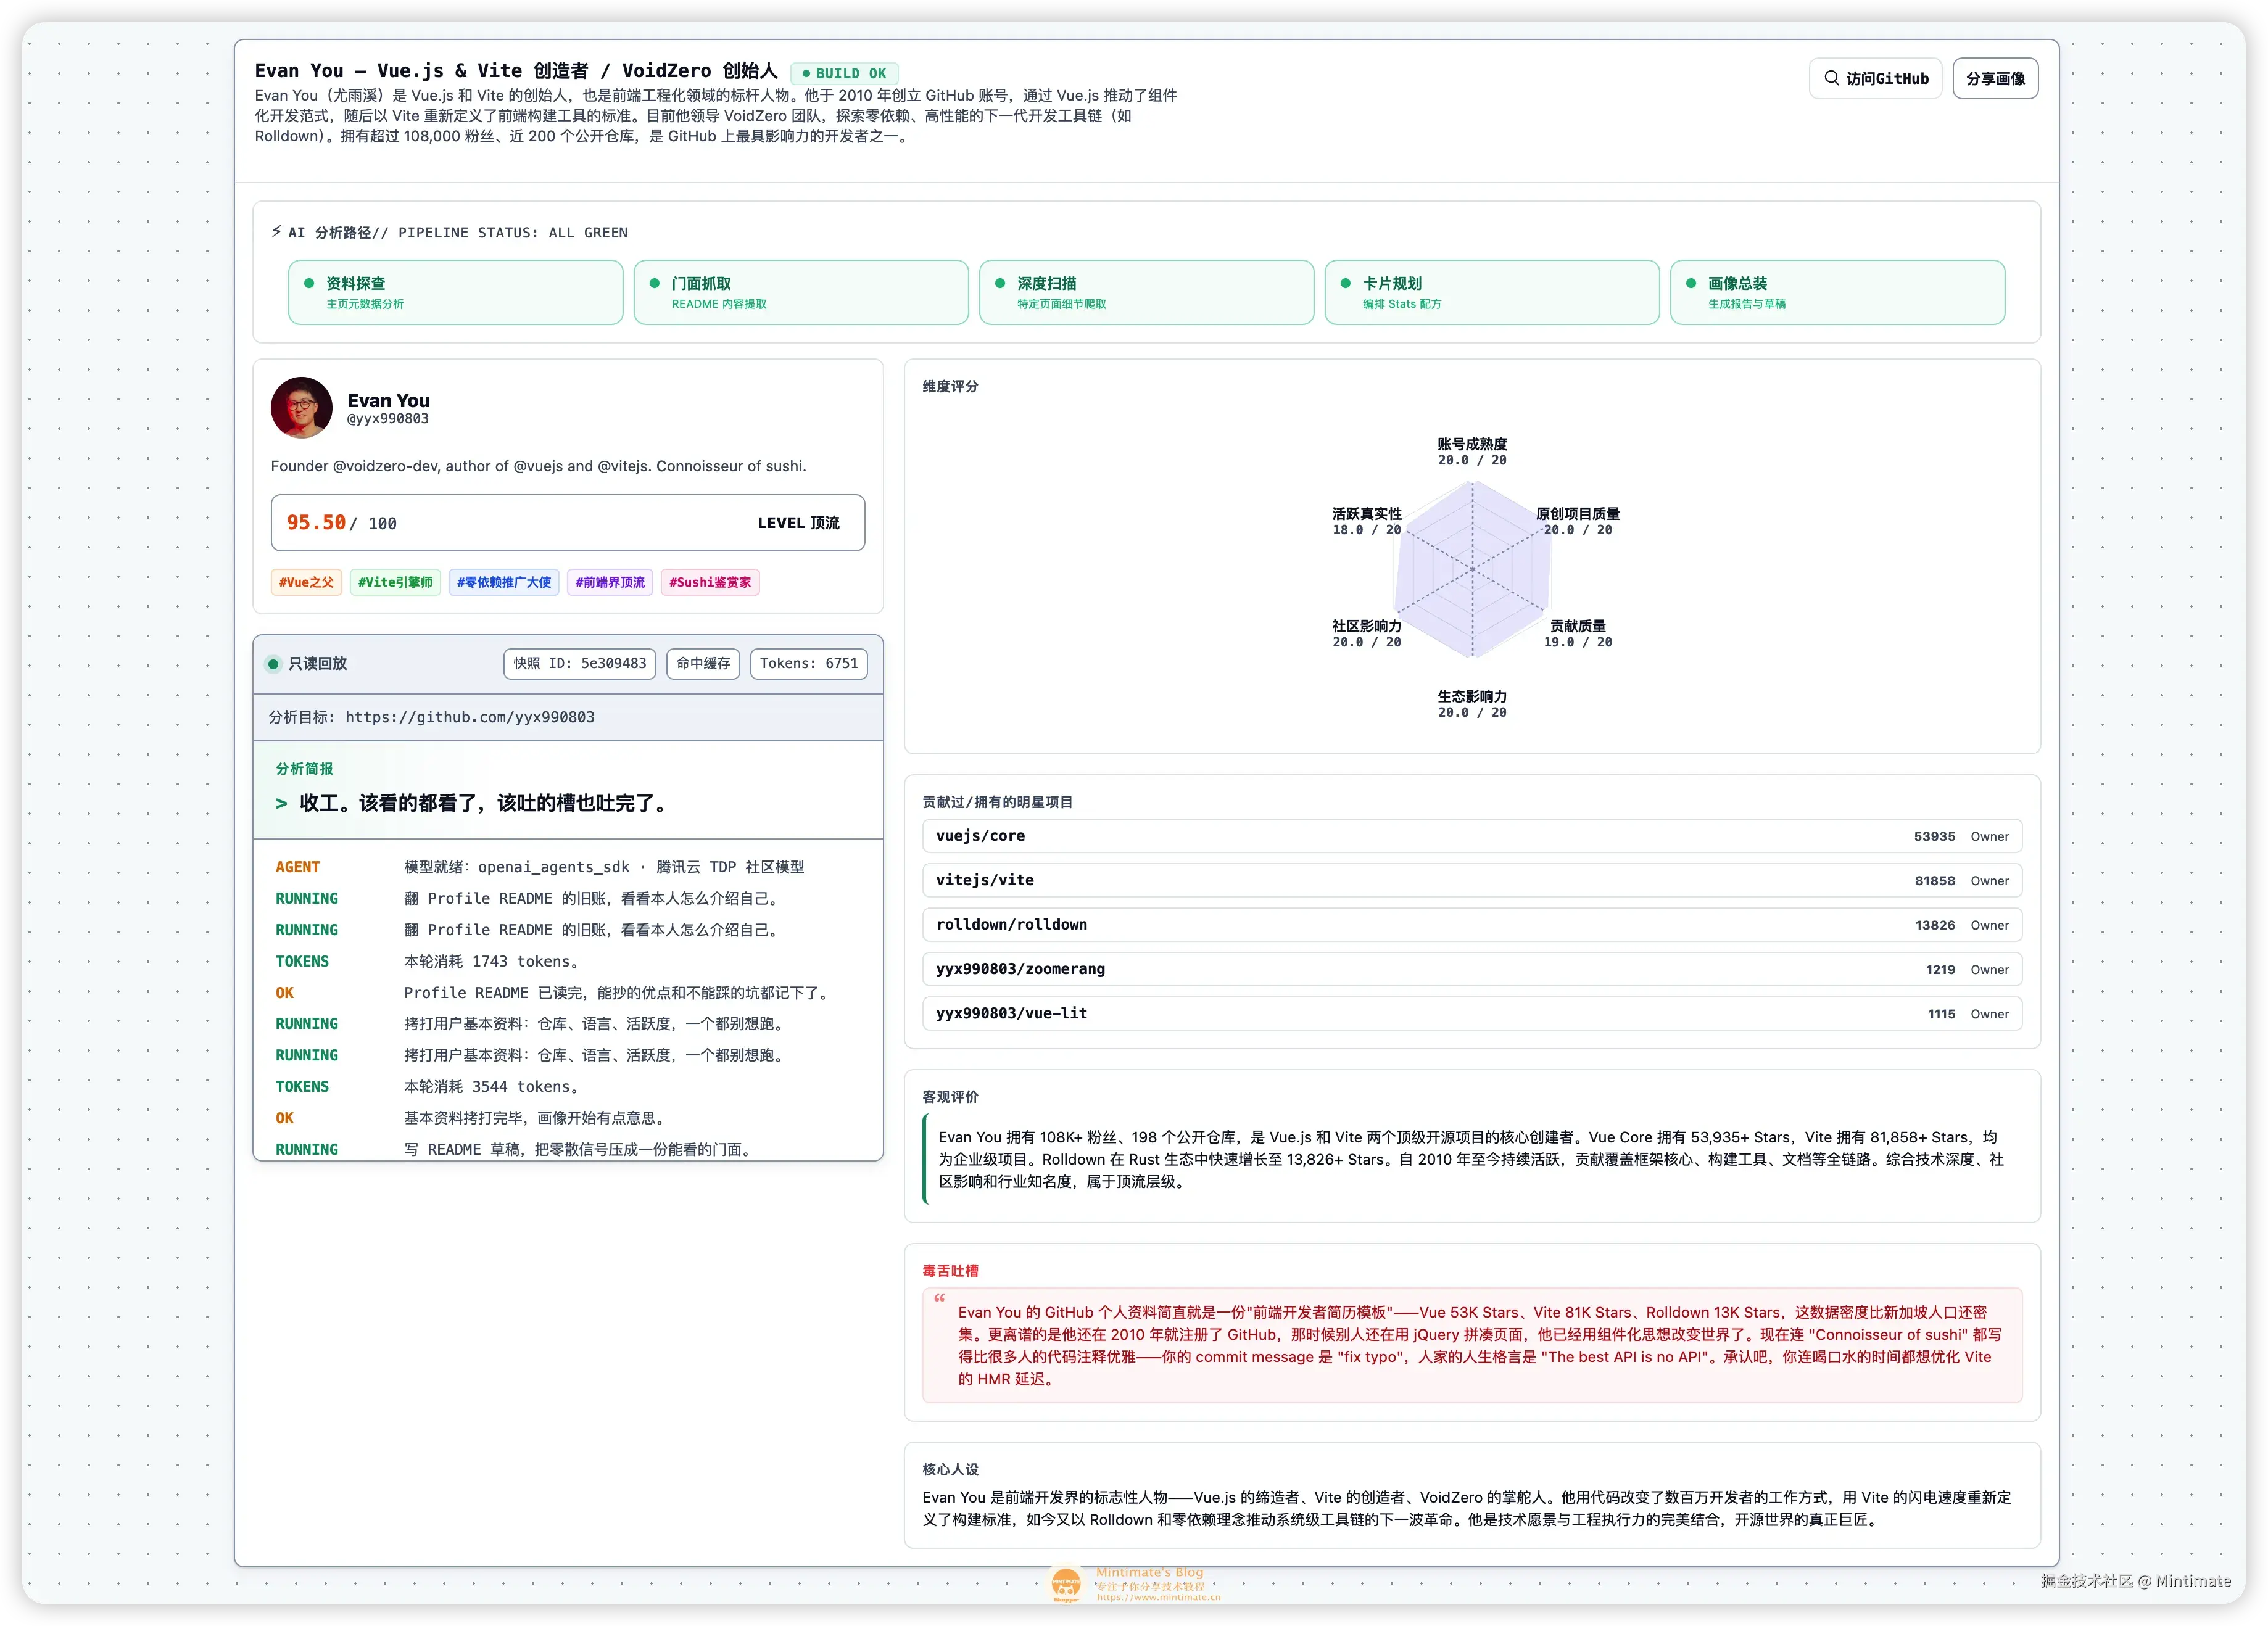
Task: Click the AGENT log row
Action: pyautogui.click(x=568, y=867)
